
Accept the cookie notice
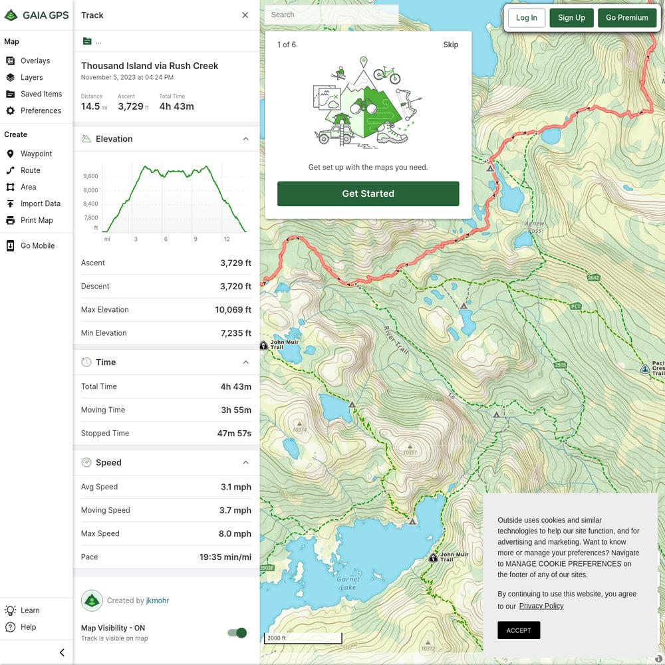pyautogui.click(x=519, y=630)
